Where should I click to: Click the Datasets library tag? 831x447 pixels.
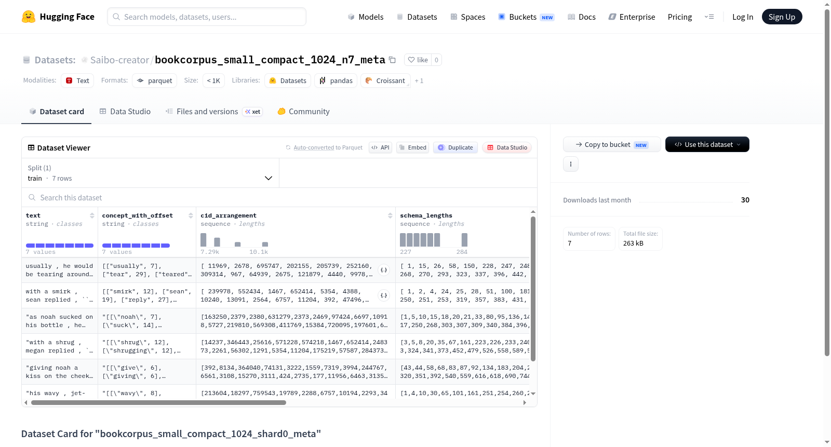pyautogui.click(x=288, y=80)
